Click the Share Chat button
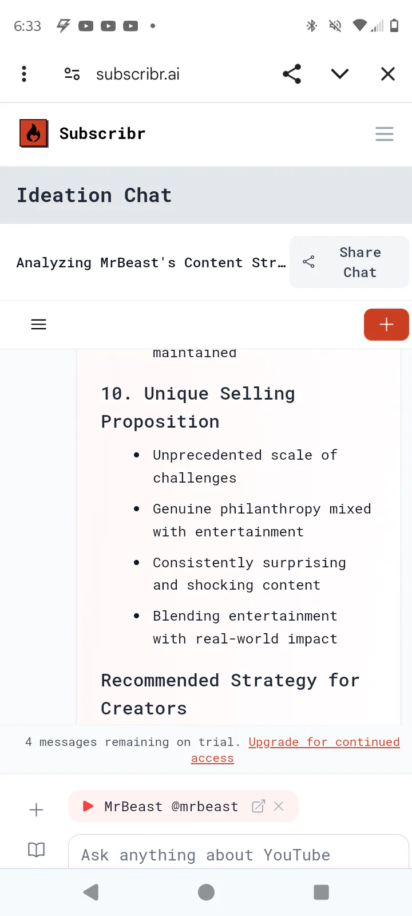The image size is (412, 916). [x=349, y=262]
